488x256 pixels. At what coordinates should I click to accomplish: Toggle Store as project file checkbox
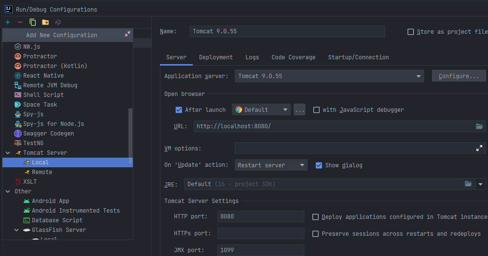(411, 32)
